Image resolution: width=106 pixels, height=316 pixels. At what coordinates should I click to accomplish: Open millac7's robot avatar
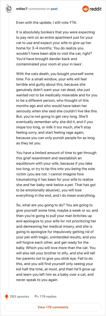point(9,9)
